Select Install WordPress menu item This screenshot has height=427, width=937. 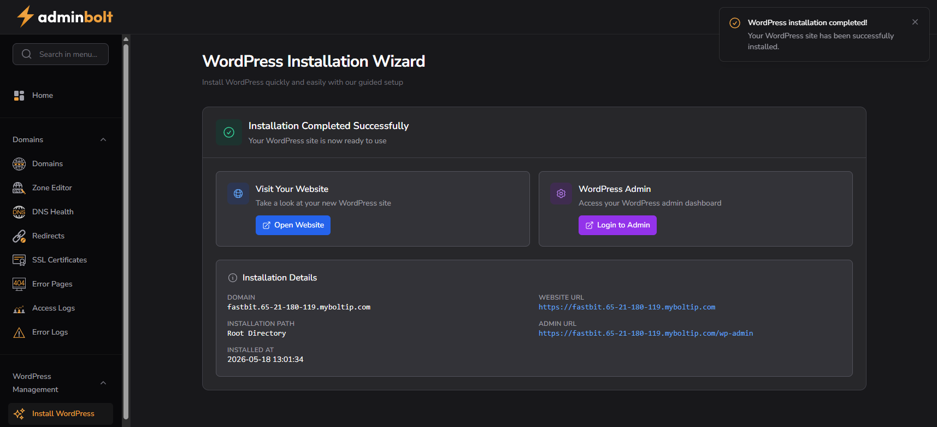tap(61, 414)
